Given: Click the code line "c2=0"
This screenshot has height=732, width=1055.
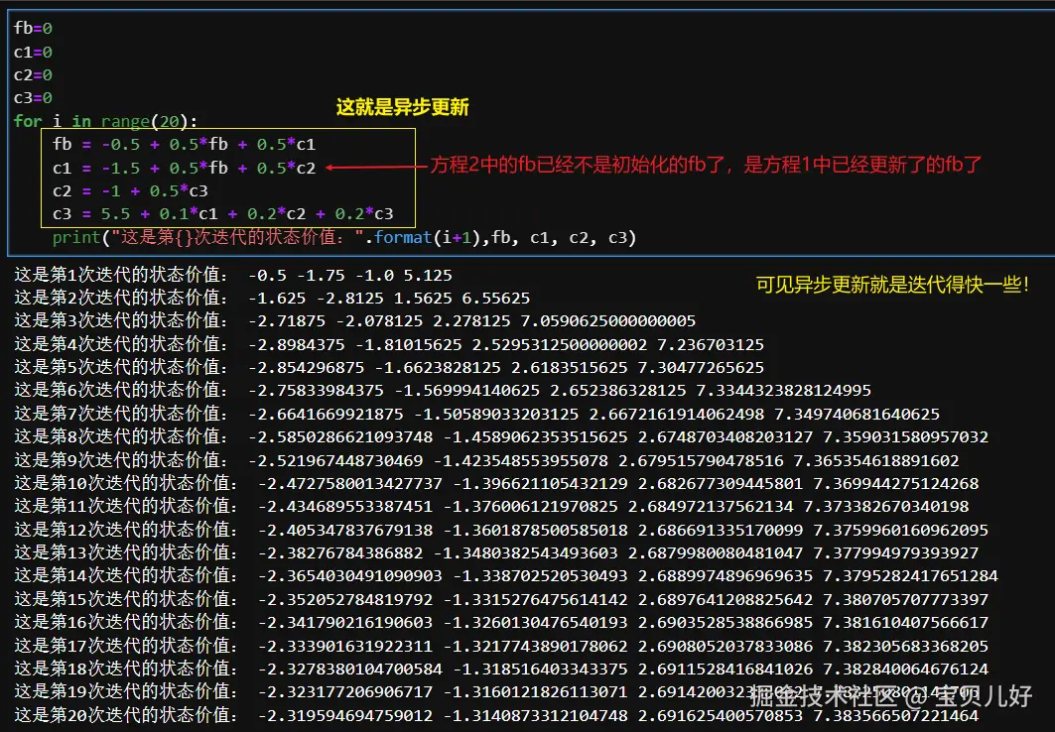Looking at the screenshot, I should [33, 74].
